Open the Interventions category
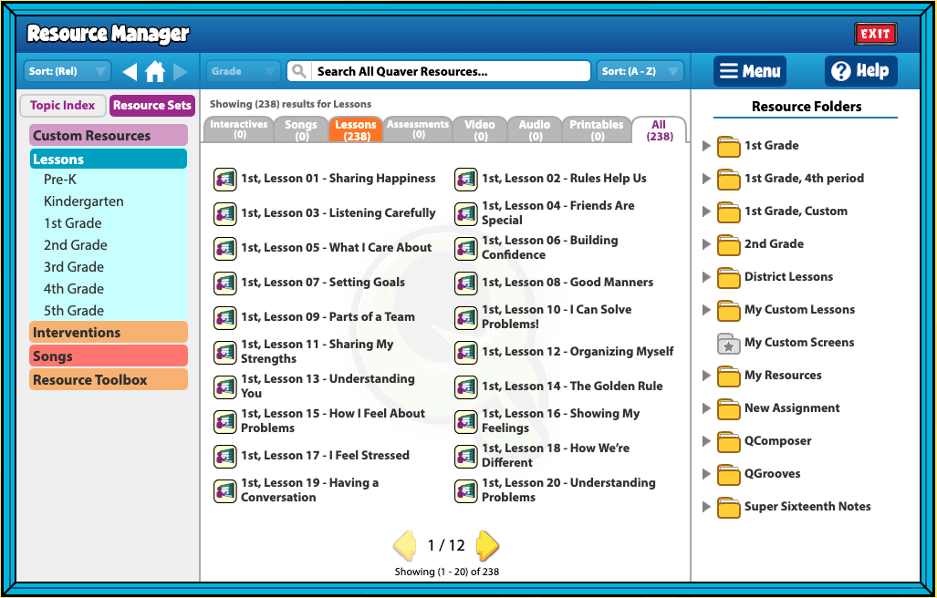The width and height of the screenshot is (937, 598). [x=109, y=333]
